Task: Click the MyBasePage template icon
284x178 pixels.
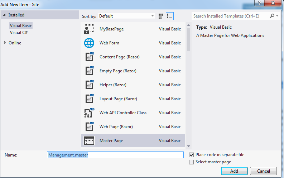Action: click(89, 29)
